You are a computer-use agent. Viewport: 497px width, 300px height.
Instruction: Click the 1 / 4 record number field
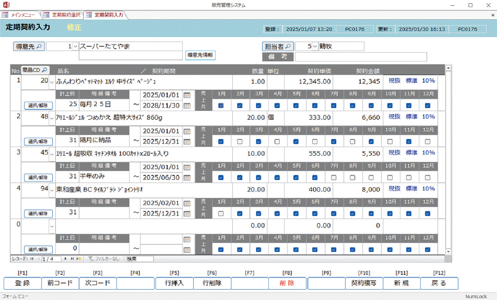[x=51, y=259]
